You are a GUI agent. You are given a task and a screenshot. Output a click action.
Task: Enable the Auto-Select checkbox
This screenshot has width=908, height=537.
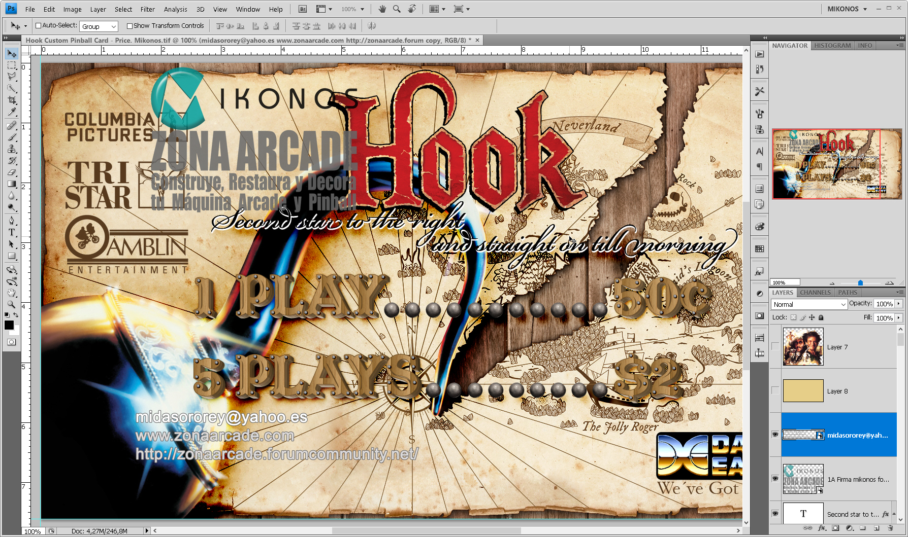[x=38, y=25]
